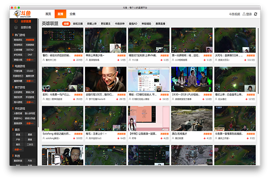Open 单排上单美少鱼 stream thumbnail
The image size is (270, 180).
(106, 40)
